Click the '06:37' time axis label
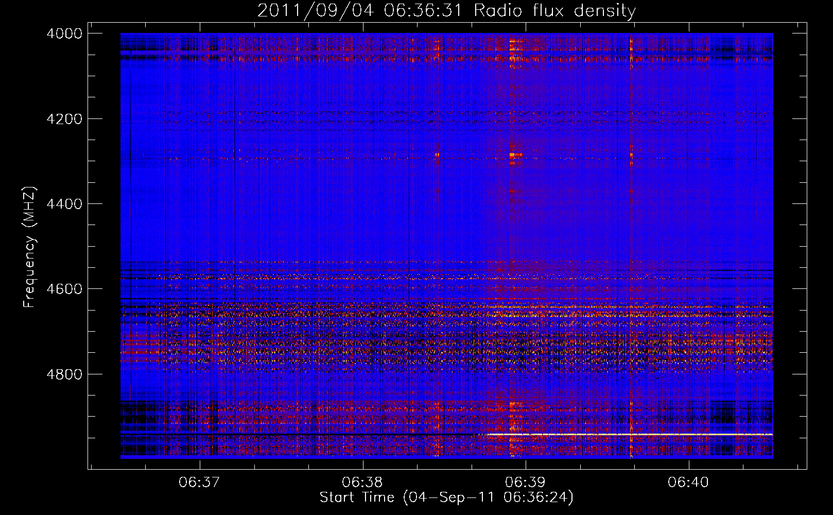Image resolution: width=833 pixels, height=515 pixels. point(199,483)
